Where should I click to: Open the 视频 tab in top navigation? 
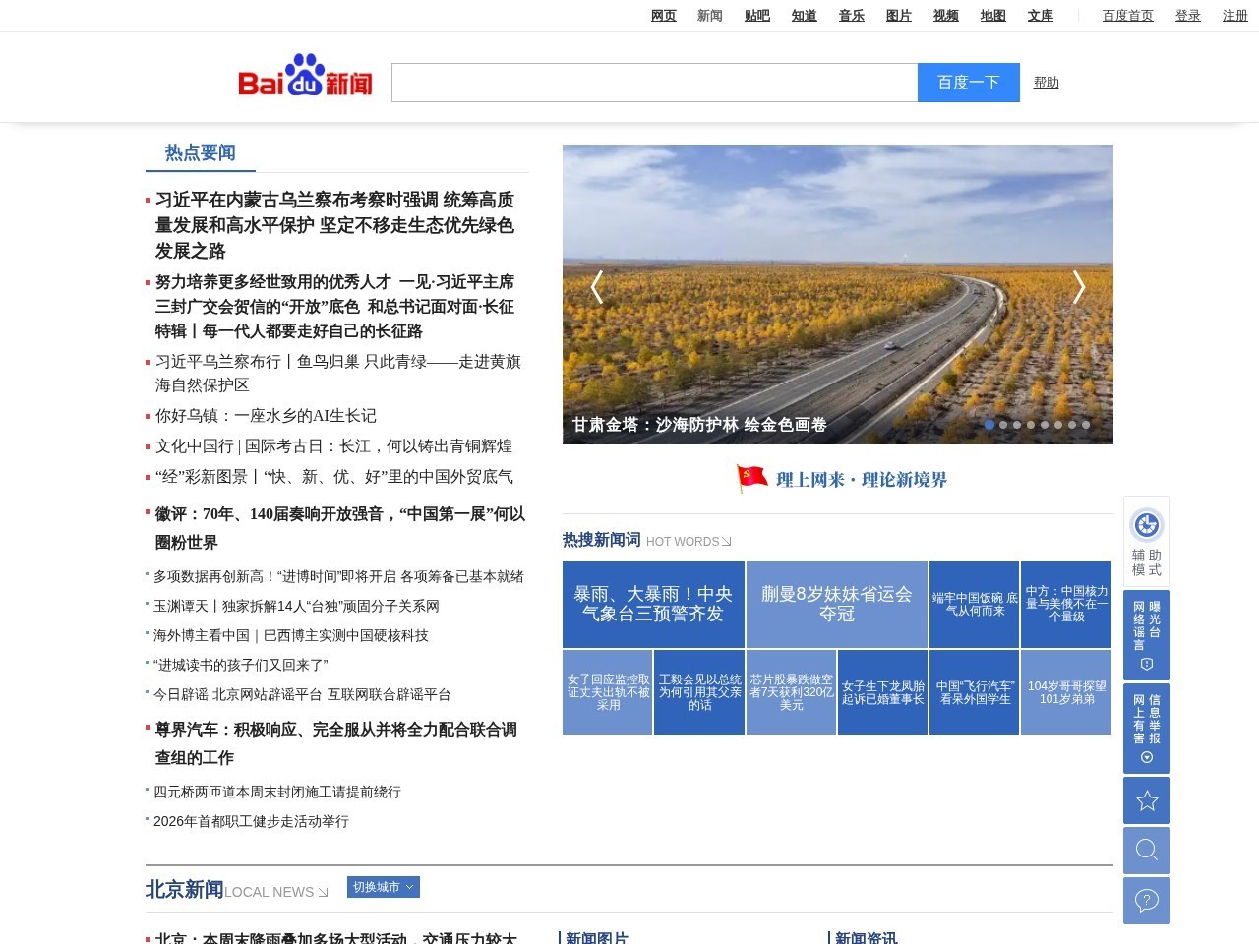pos(946,16)
